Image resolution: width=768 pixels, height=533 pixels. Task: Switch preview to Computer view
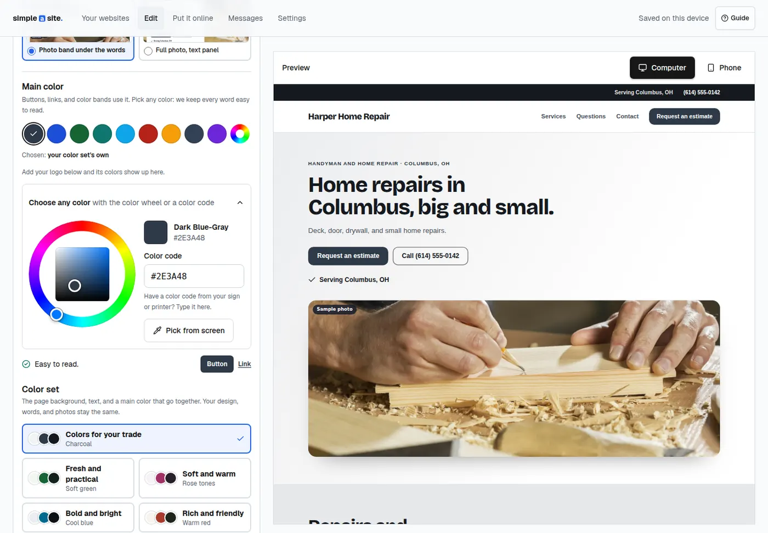[662, 68]
